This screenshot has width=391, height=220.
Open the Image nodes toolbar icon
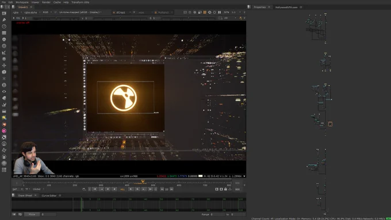4,13
